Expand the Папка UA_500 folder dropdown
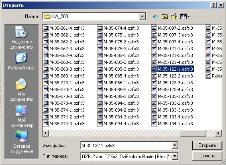The width and height of the screenshot is (226, 165). click(142, 16)
